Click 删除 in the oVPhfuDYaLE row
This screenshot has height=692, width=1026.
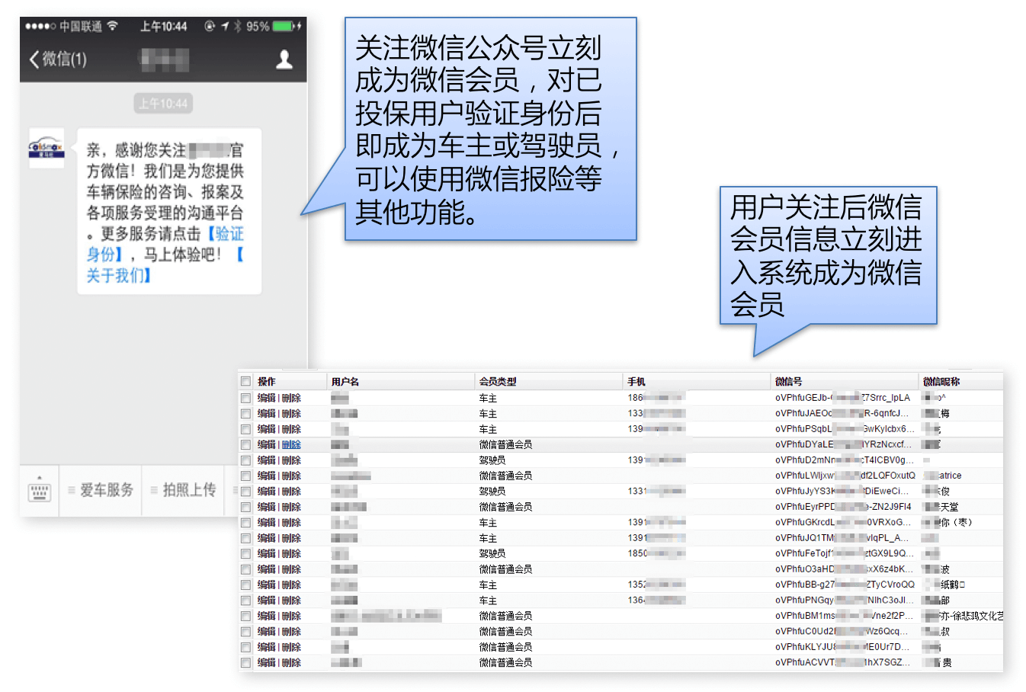(291, 444)
